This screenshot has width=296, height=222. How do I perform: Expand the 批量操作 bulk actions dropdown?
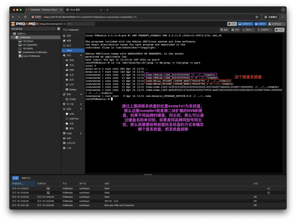[265, 30]
